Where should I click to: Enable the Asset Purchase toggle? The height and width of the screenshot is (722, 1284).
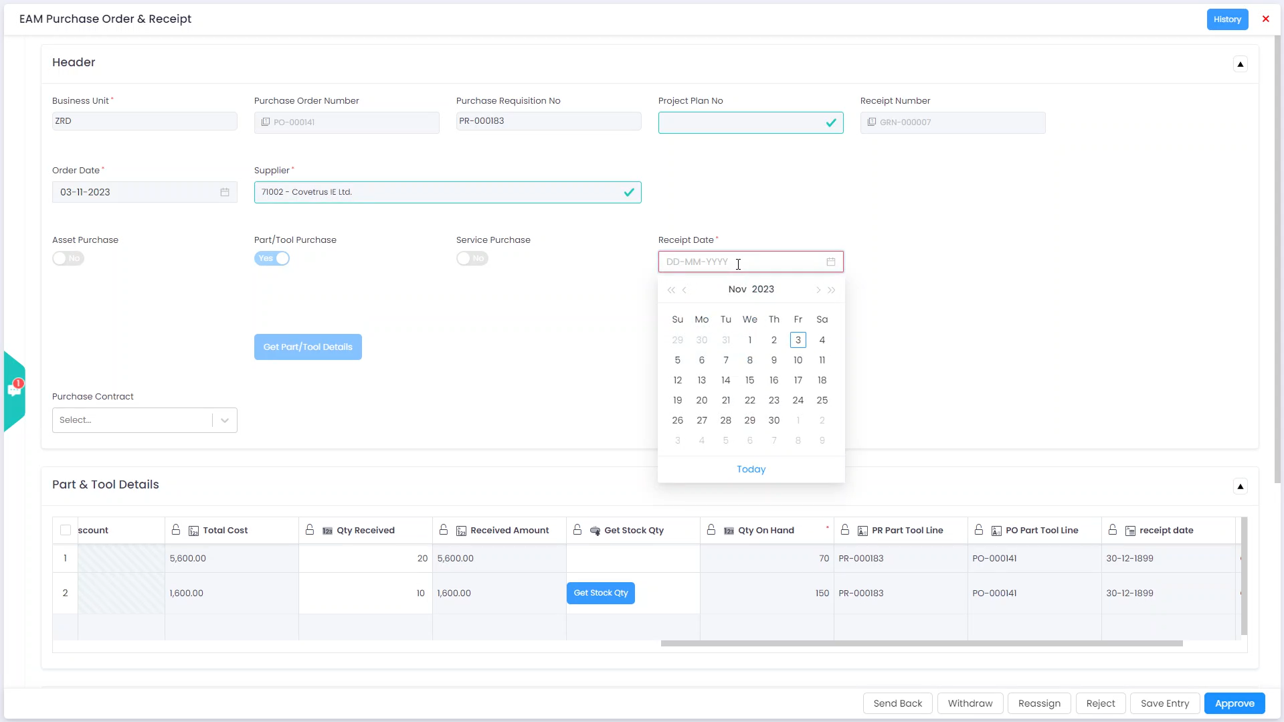tap(68, 258)
